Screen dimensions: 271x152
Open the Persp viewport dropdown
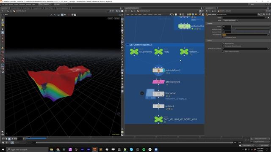tap(110, 18)
